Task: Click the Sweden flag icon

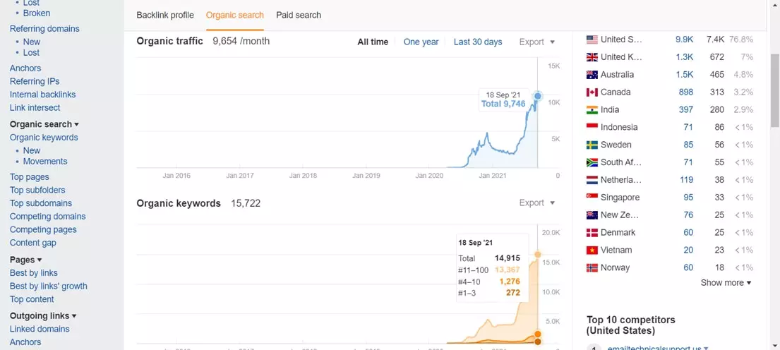Action: click(x=592, y=145)
